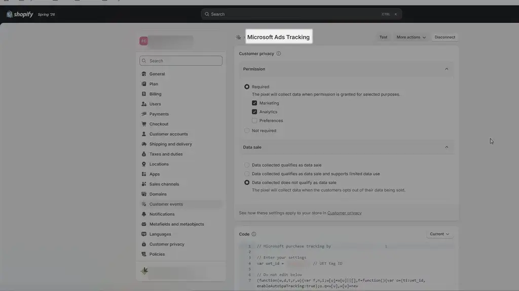Click the pixel breadcrumb icon beside title

(x=238, y=37)
